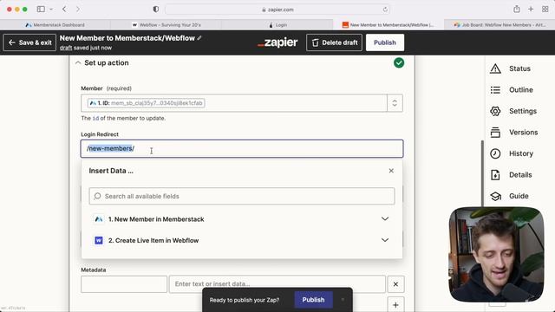Click the Safari sidebar toggle icon
The image size is (555, 312).
coord(41,10)
